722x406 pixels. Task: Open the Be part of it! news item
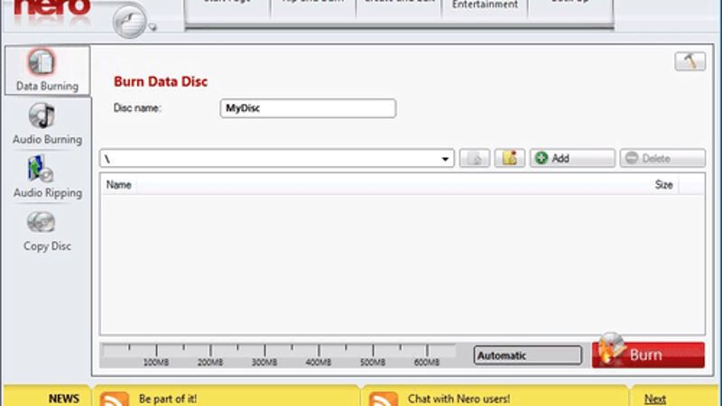pos(168,399)
